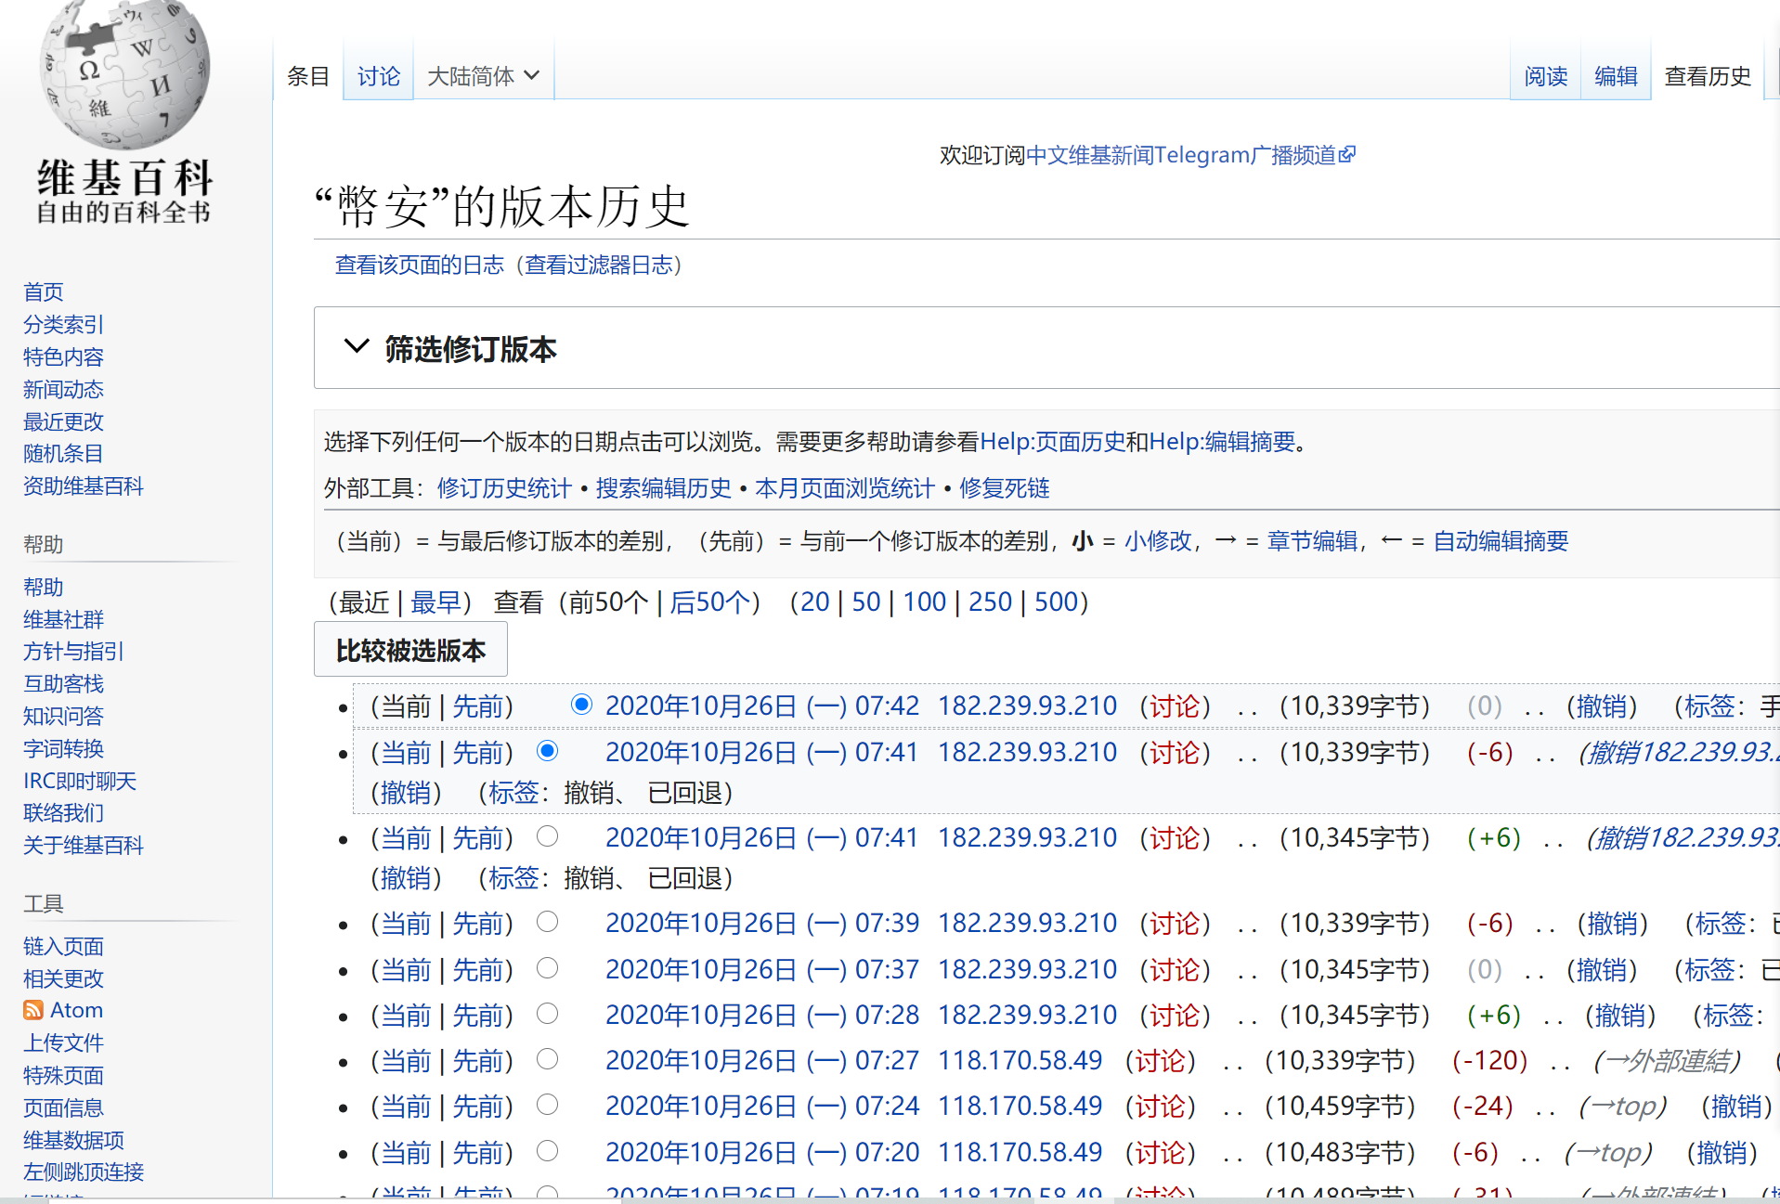
Task: Open the 阅读 tab
Action: tap(1545, 76)
